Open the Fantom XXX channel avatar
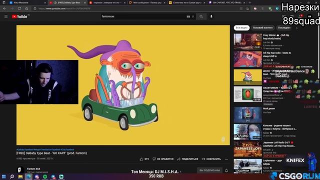320x180 pixels. (20, 170)
